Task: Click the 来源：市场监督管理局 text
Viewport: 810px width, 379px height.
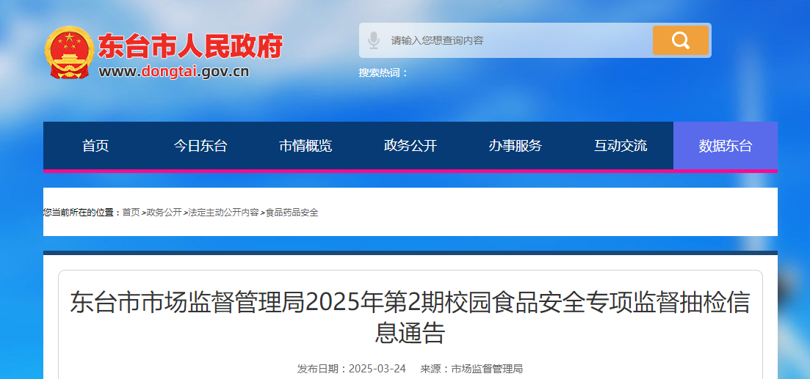Action: [x=471, y=369]
